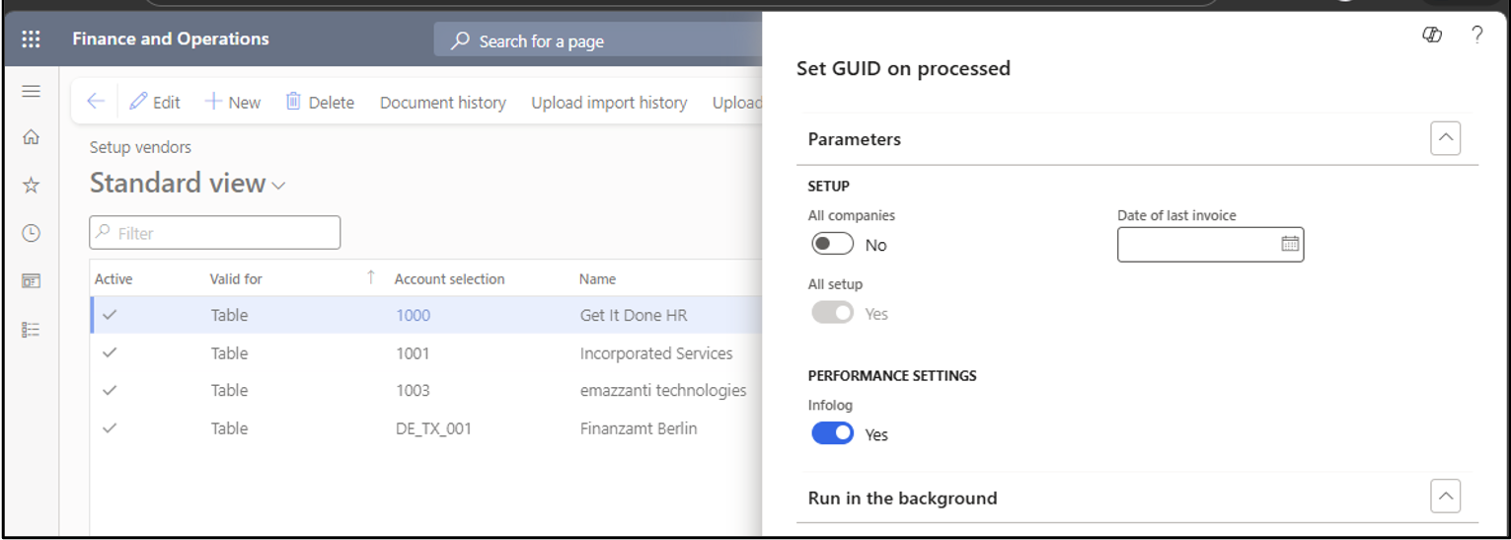Open Modules list icon in the sidebar
This screenshot has height=540, width=1511.
(31, 330)
